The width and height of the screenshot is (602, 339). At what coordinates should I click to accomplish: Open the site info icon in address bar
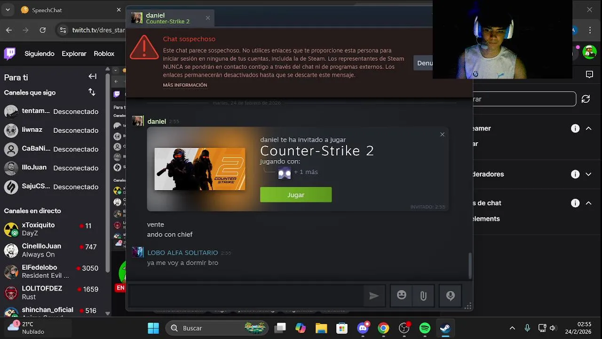[x=63, y=30]
